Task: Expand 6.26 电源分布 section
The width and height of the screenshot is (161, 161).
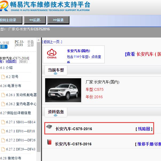Action: tap(11, 86)
